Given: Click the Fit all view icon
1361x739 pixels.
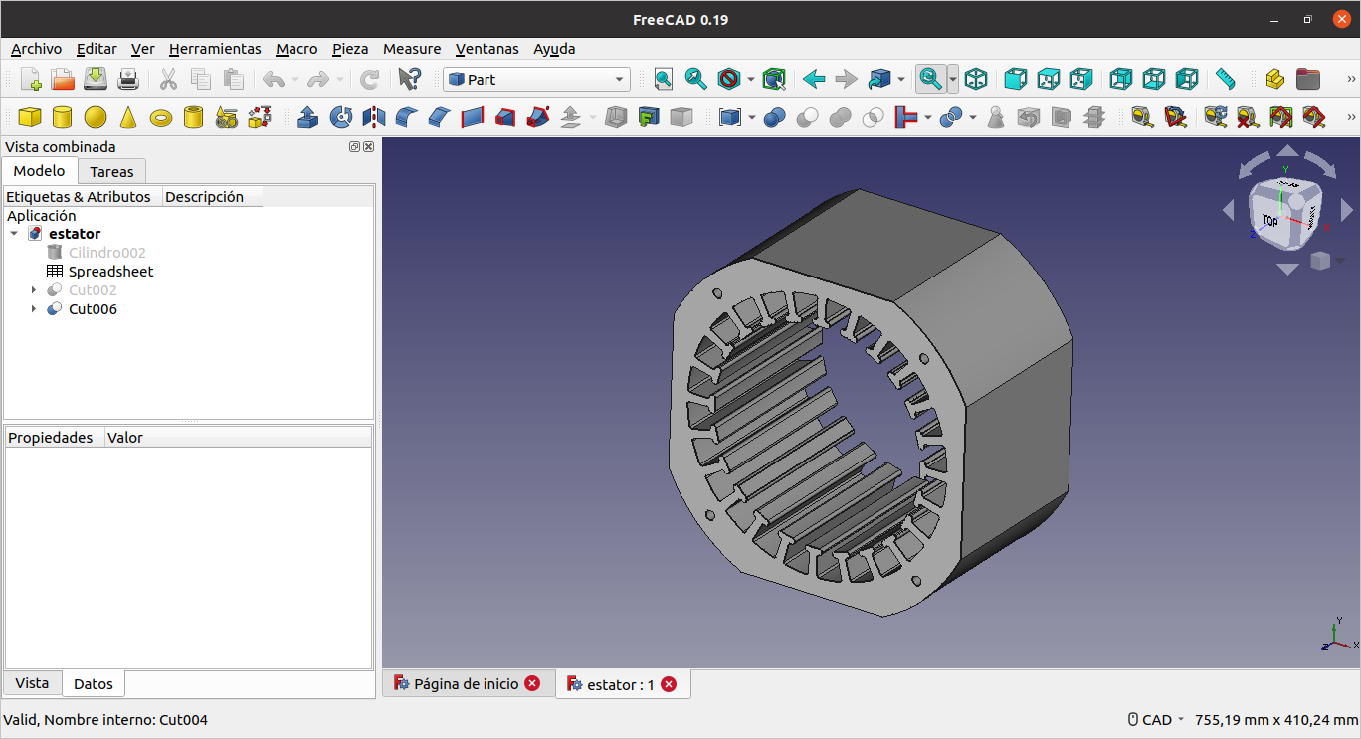Looking at the screenshot, I should click(664, 80).
